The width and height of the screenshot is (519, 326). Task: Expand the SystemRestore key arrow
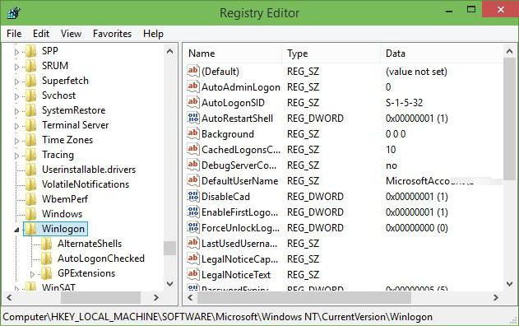[x=16, y=111]
